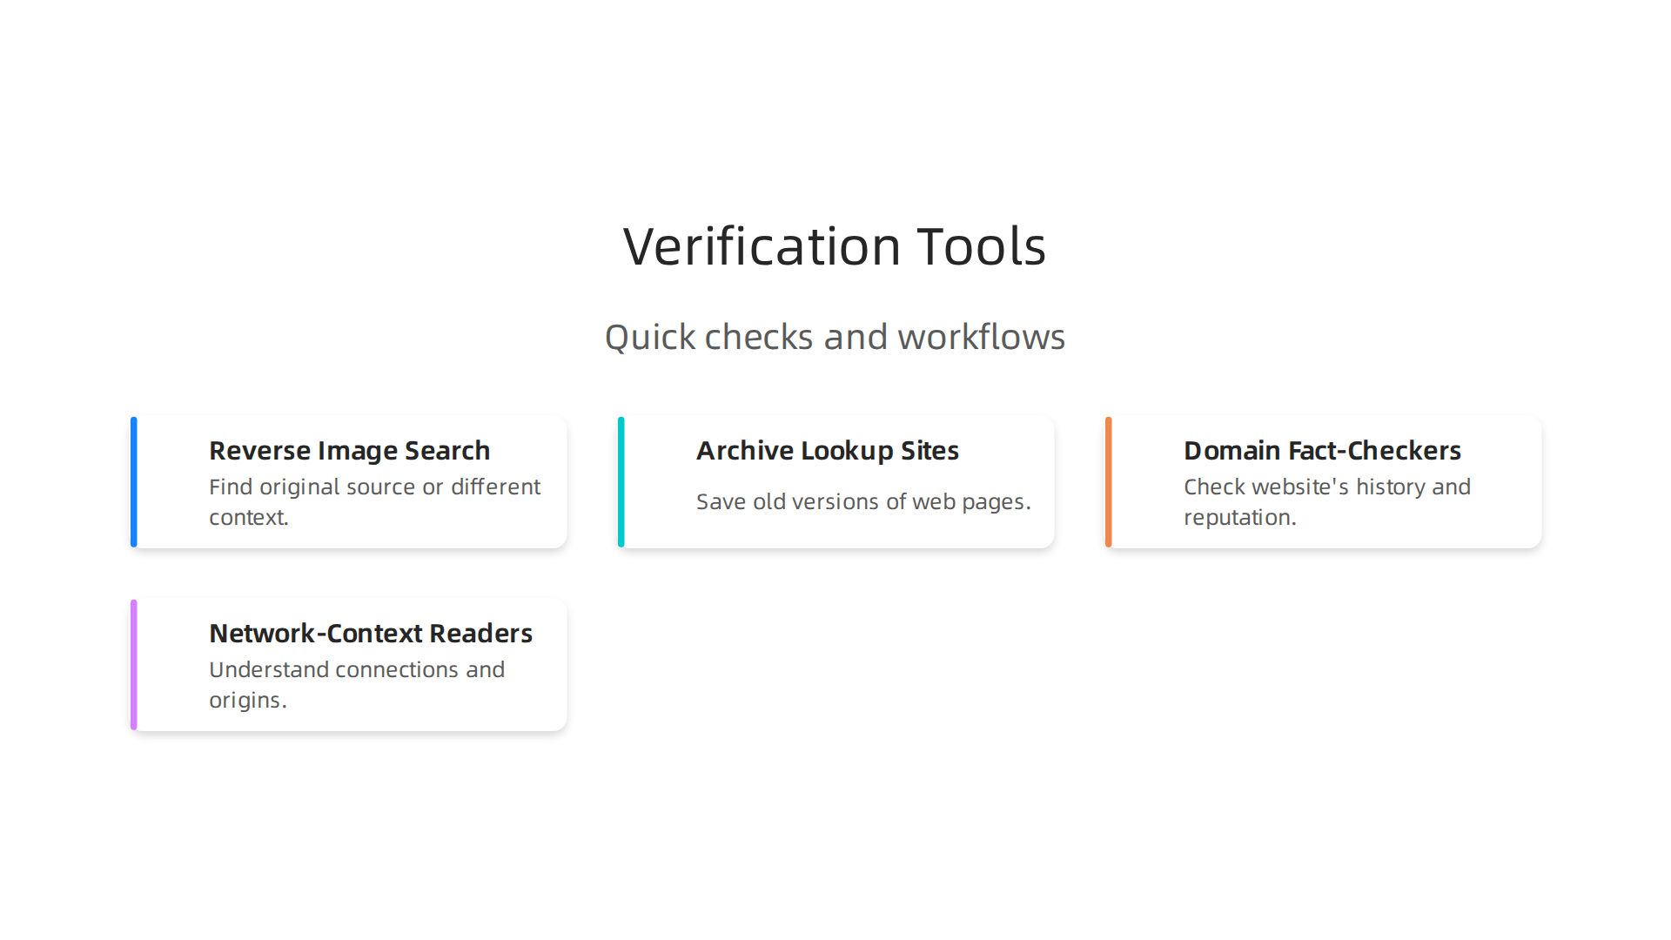The width and height of the screenshot is (1671, 940).
Task: Open the Archive Lookup Sites card heading
Action: (x=828, y=451)
